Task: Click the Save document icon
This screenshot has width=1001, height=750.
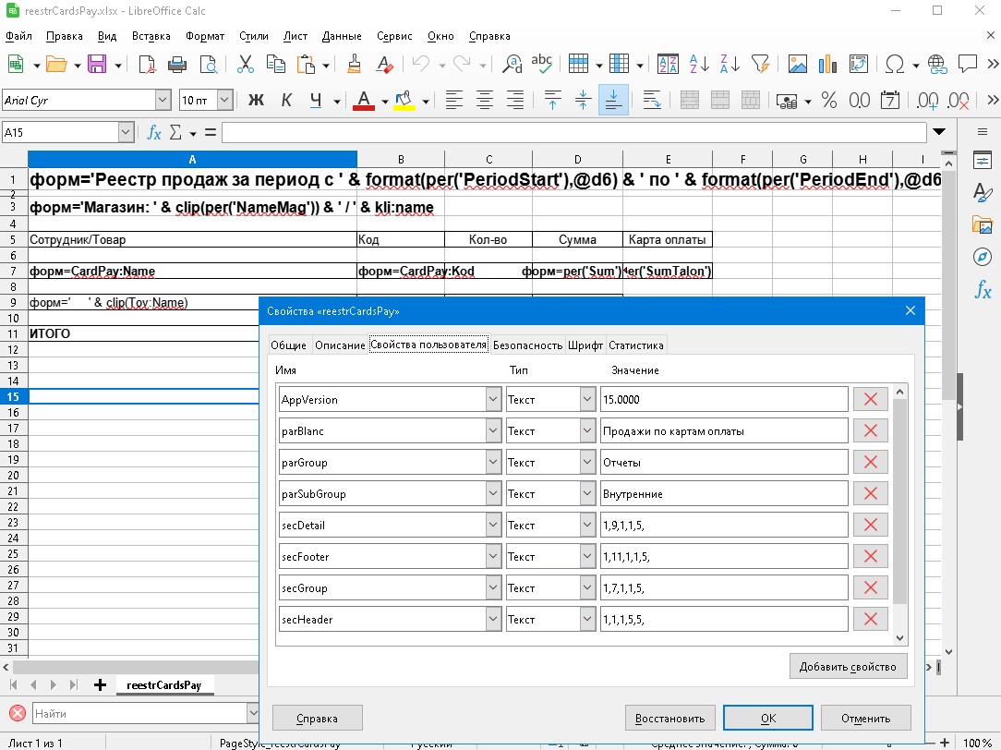Action: tap(97, 65)
